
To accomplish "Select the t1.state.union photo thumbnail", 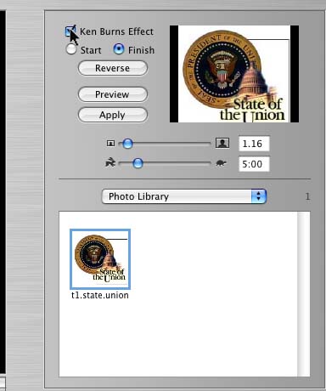I will [x=100, y=259].
